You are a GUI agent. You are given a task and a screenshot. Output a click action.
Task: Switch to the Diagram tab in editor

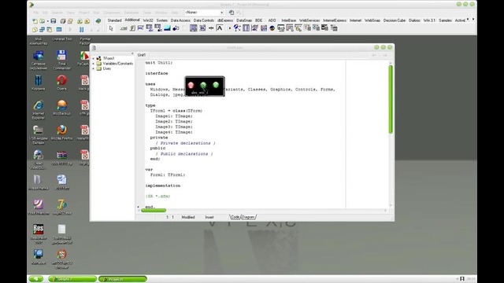tap(248, 217)
